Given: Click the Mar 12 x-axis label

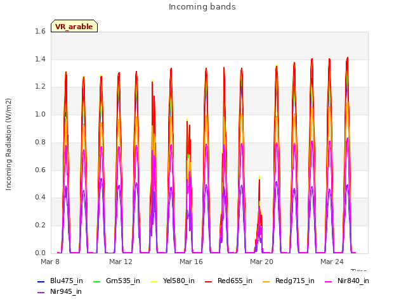Looking at the screenshot, I should (x=121, y=262).
